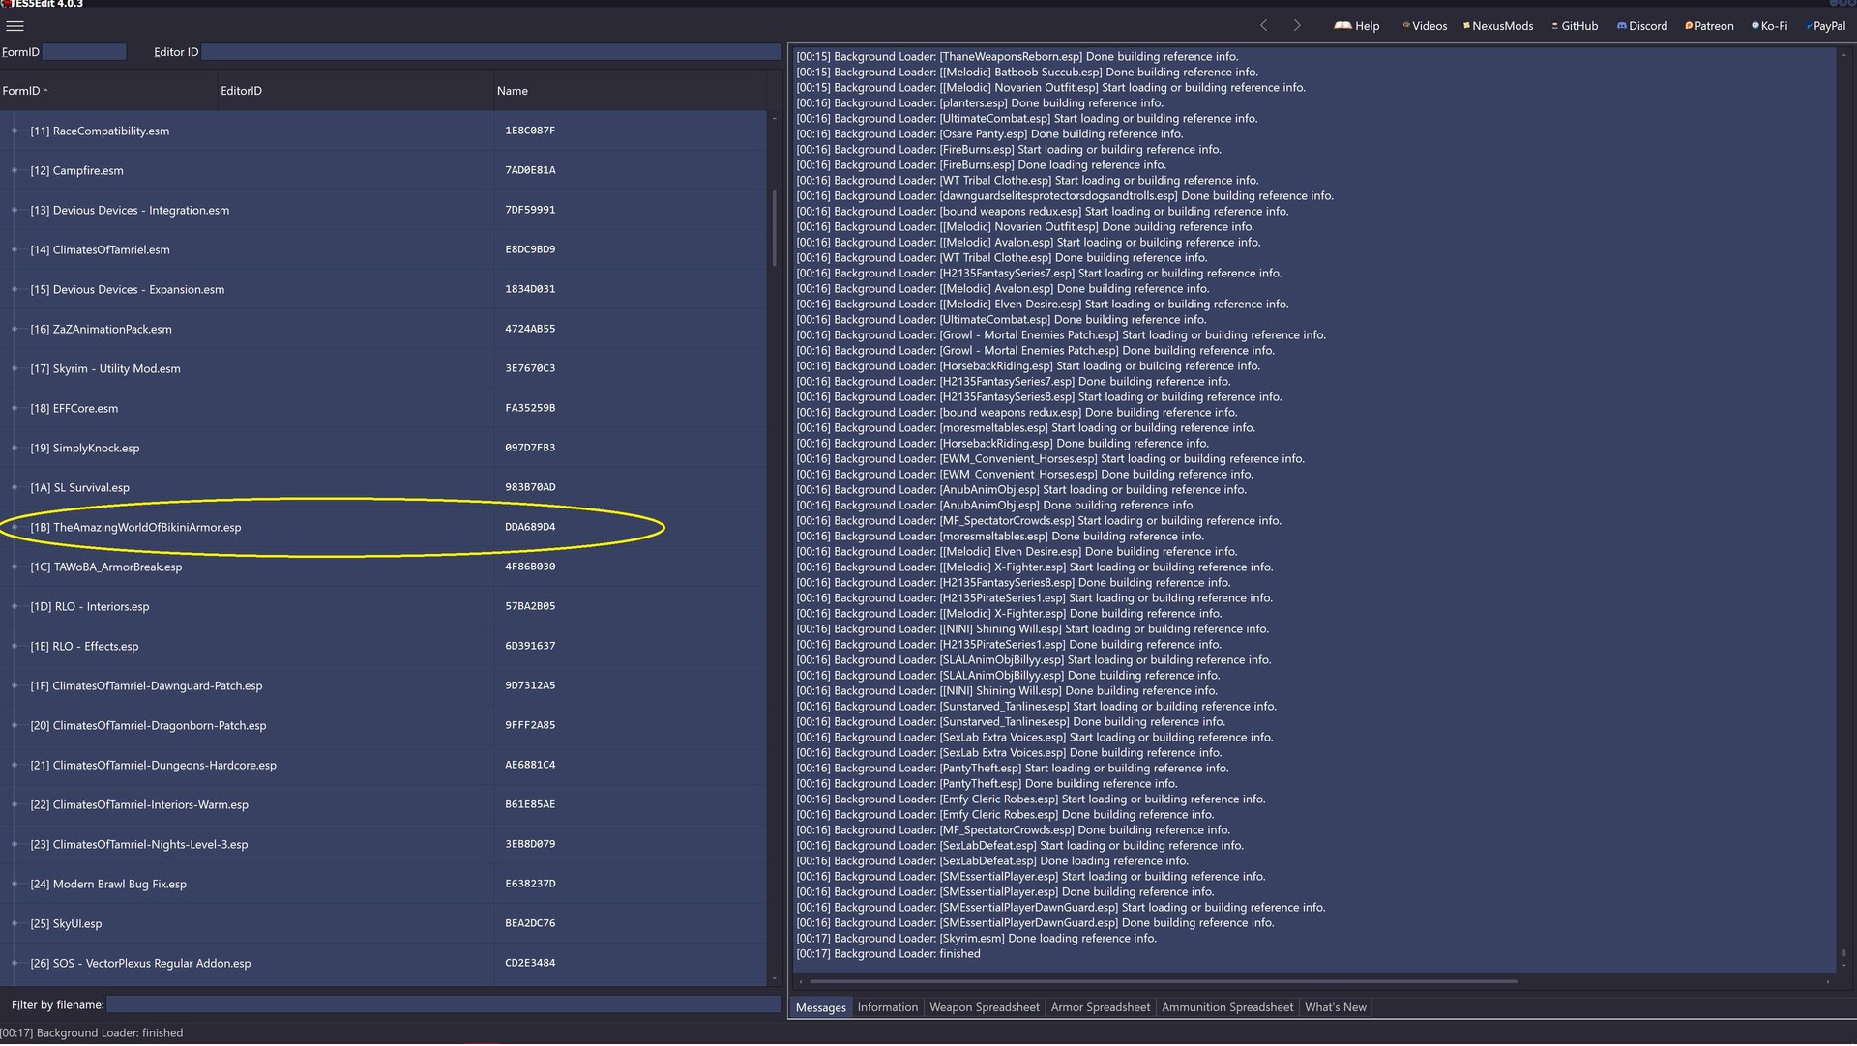Focus the Editor ID search field
The width and height of the screenshot is (1857, 1046).
click(491, 51)
